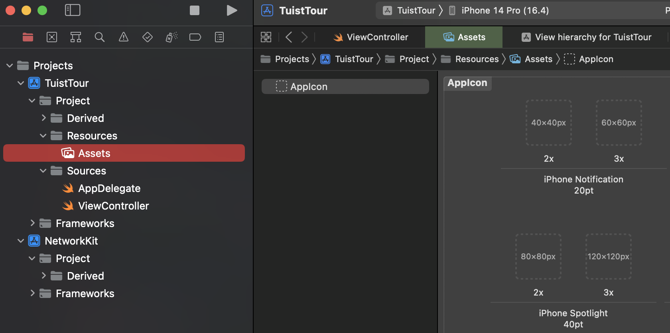Select AppIcon in the asset list
Screen dimensions: 670x333
click(345, 86)
